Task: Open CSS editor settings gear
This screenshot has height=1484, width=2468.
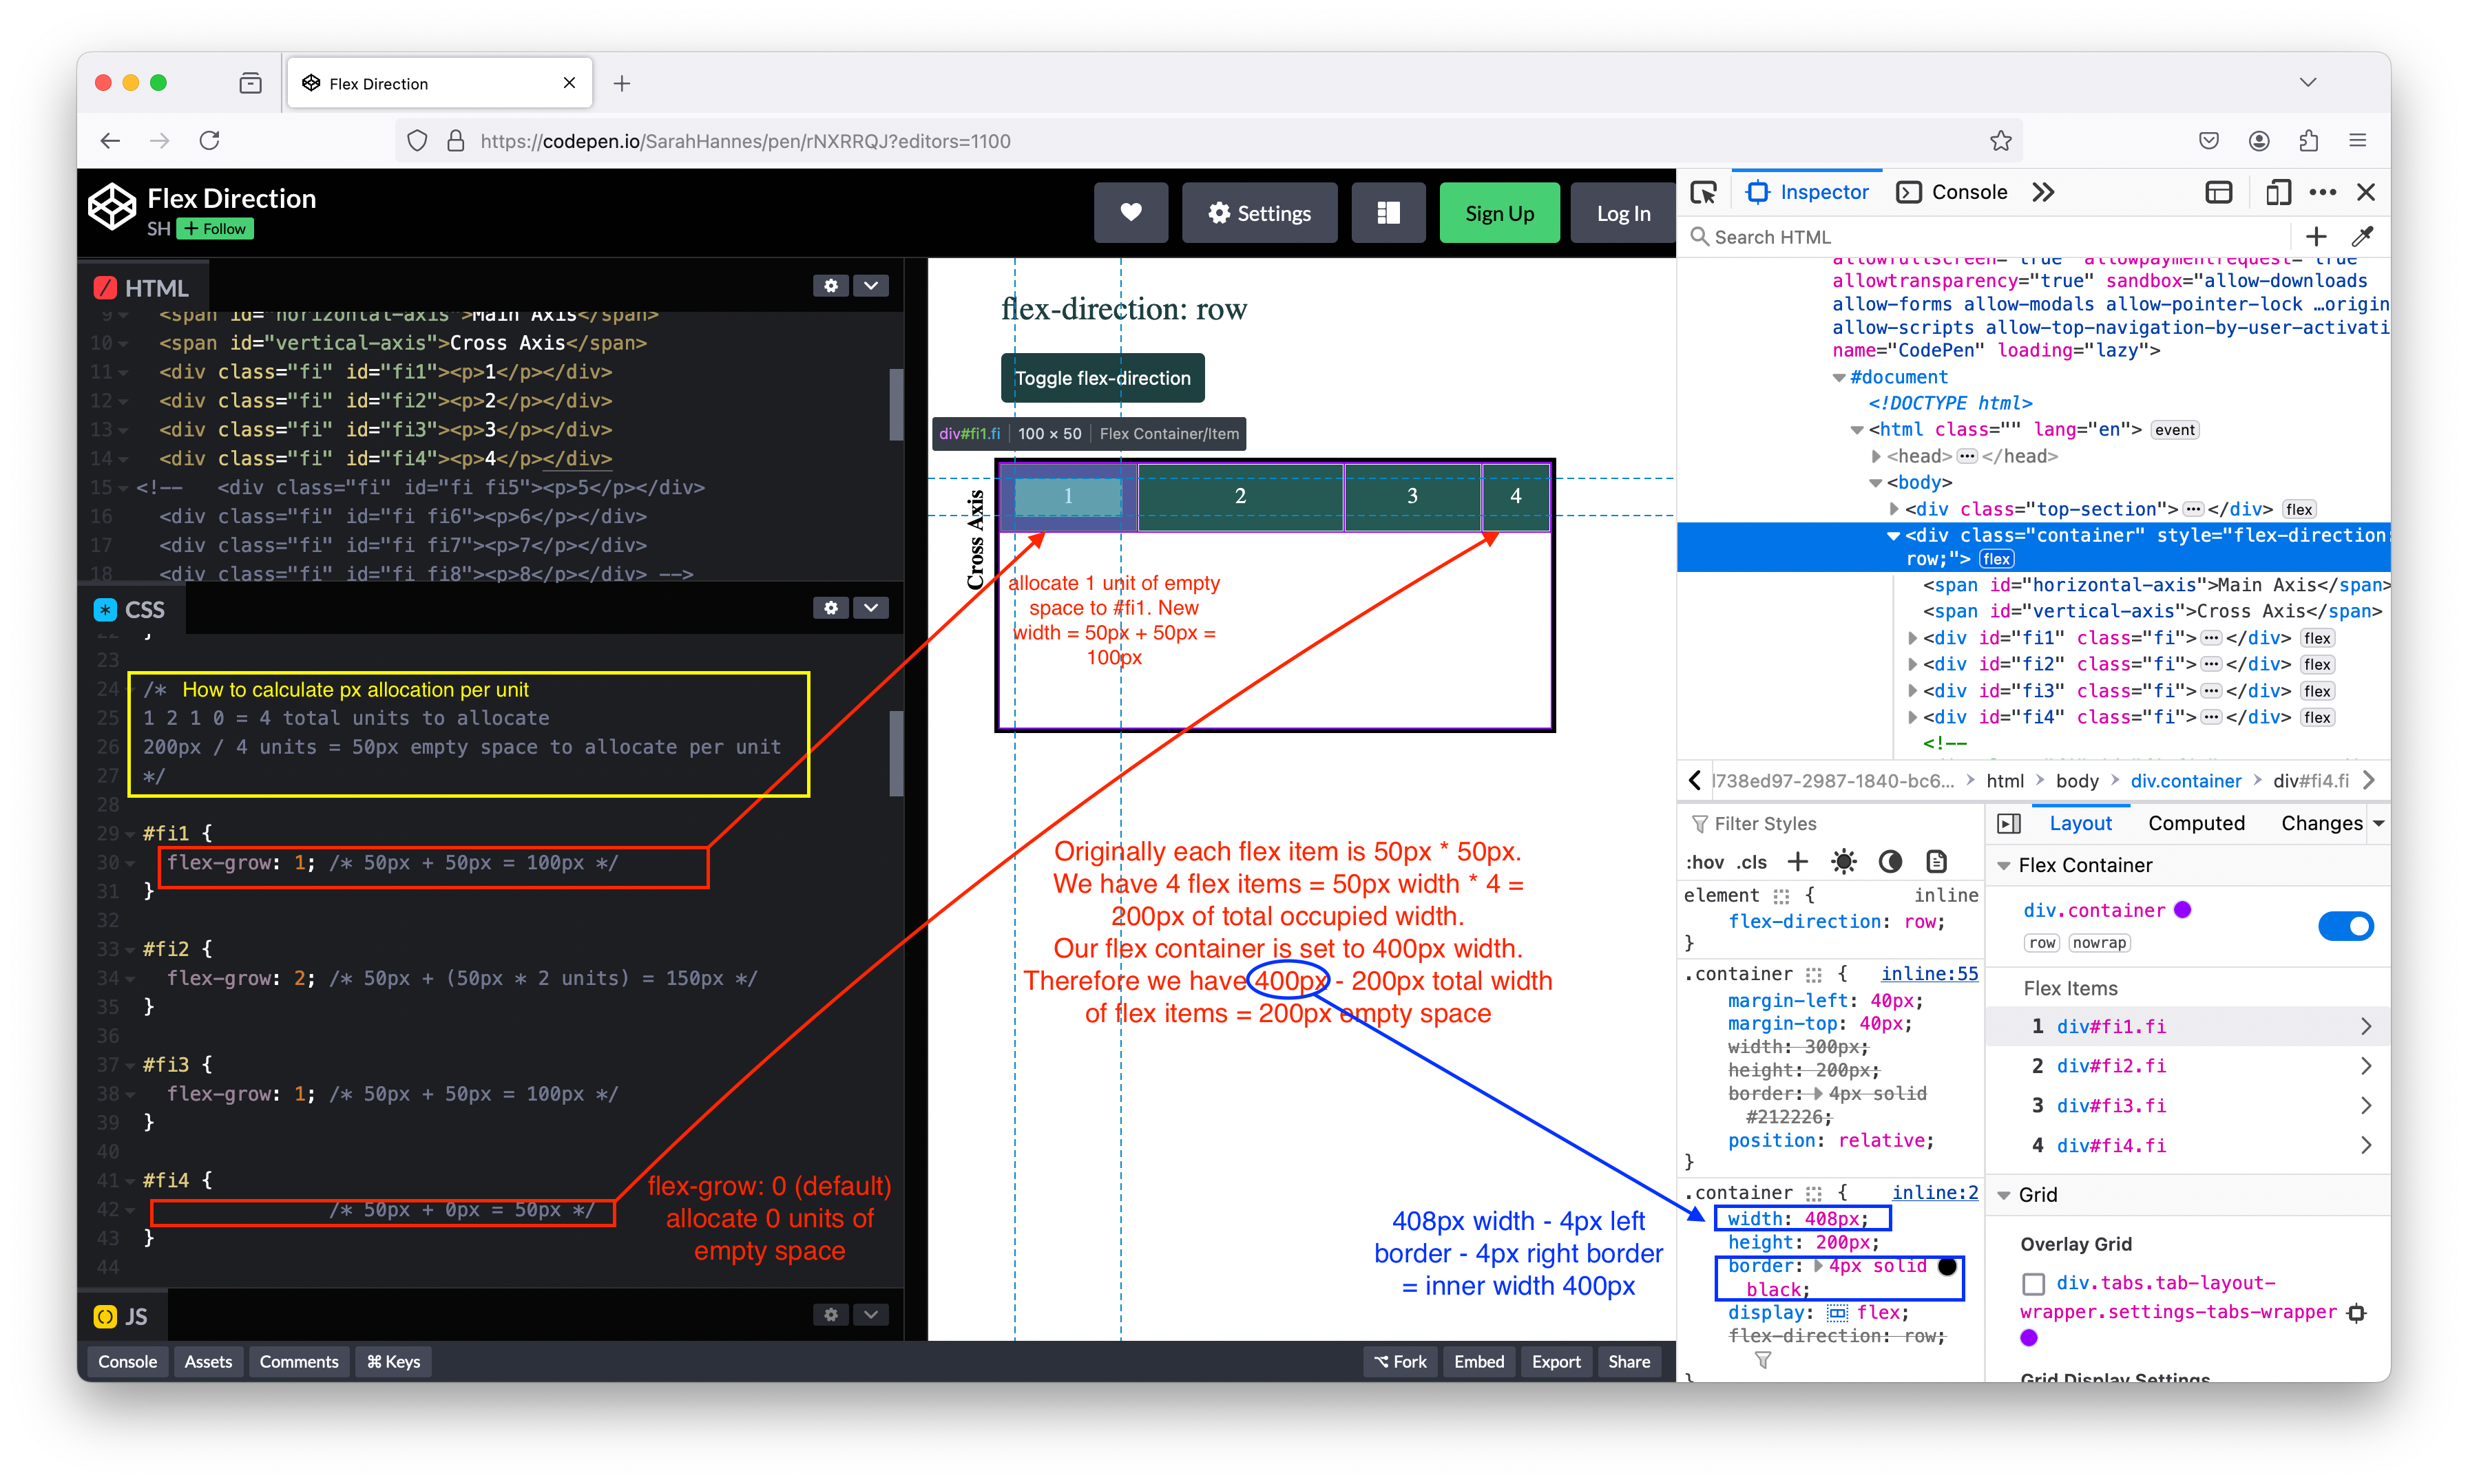Action: tap(830, 608)
